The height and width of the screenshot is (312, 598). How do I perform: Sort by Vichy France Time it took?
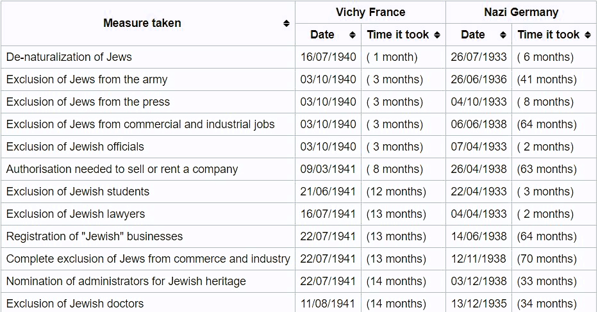tap(437, 35)
